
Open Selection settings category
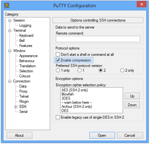click(x=26, y=71)
